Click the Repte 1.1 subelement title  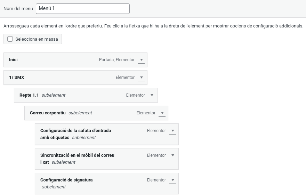pos(29,95)
